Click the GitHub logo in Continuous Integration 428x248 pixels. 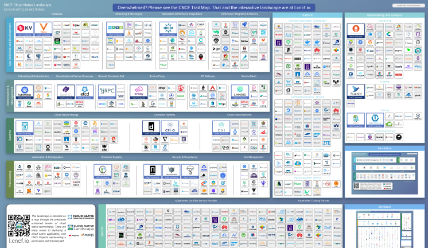(244, 41)
